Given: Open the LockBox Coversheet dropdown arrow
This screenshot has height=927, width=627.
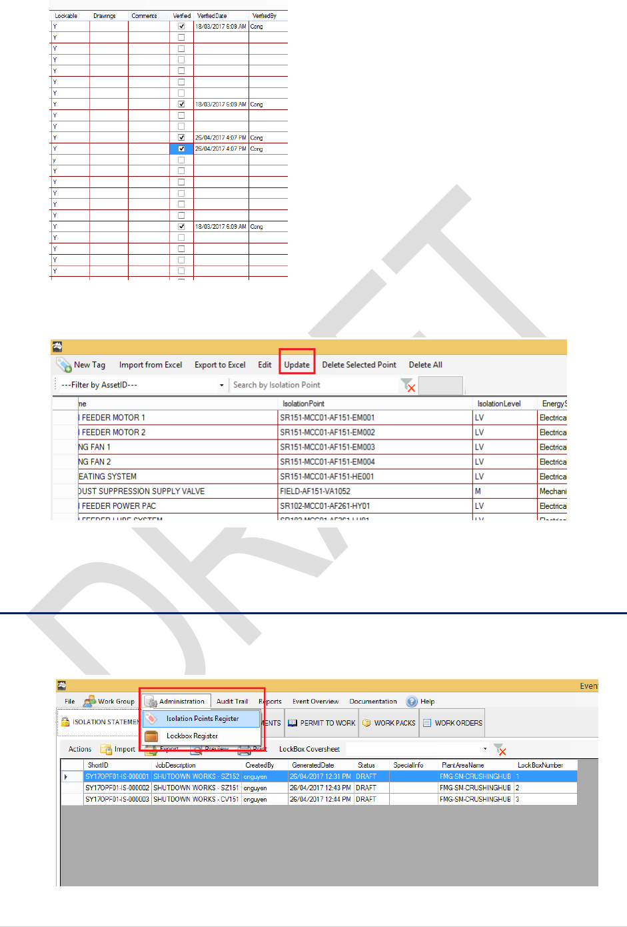Looking at the screenshot, I should click(x=485, y=749).
